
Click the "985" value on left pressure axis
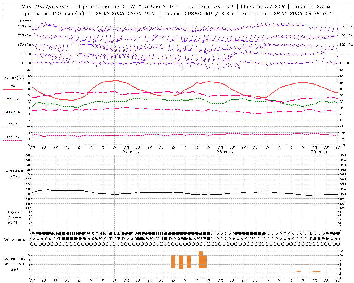(x=29, y=208)
